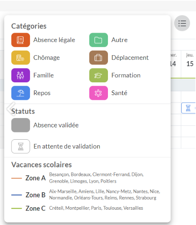Click the Catégories section heading
This screenshot has width=196, height=225.
29,26
